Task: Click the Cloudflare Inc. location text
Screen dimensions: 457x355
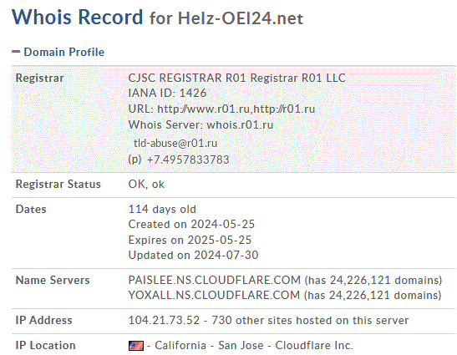Action: [x=314, y=345]
